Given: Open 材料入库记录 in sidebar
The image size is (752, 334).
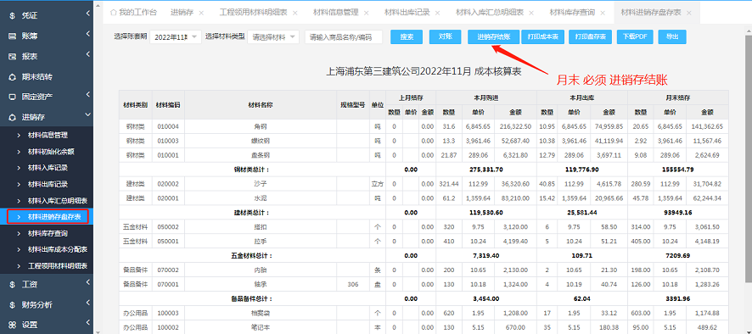Looking at the screenshot, I should [x=48, y=168].
